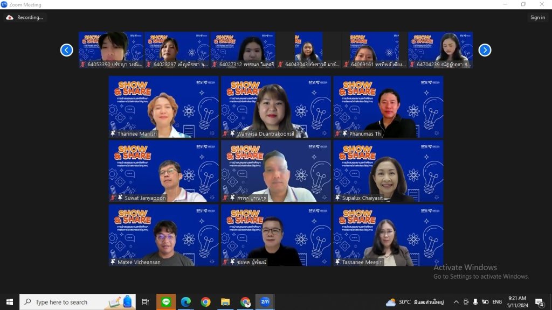Select Matee Vicheansan's video tile
The height and width of the screenshot is (310, 552).
click(164, 235)
